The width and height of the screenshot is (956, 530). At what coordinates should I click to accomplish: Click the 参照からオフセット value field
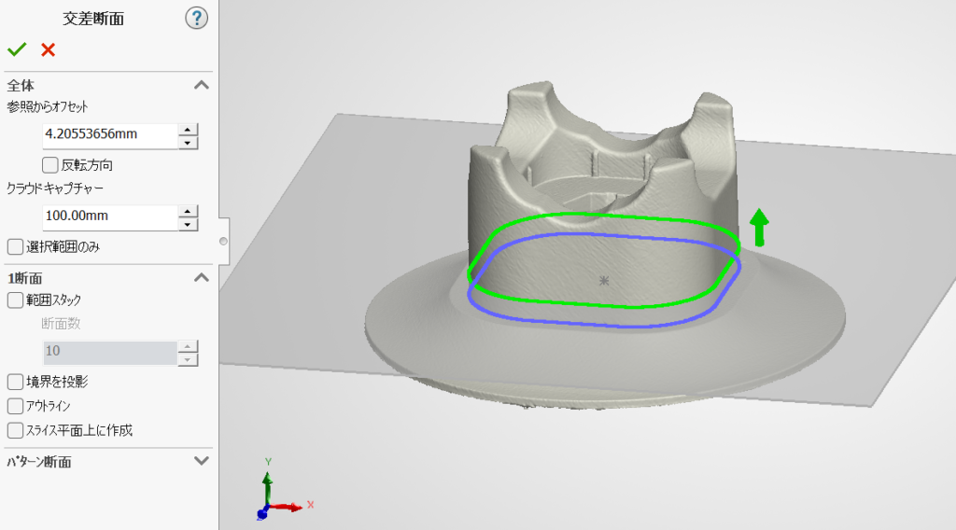(x=109, y=134)
